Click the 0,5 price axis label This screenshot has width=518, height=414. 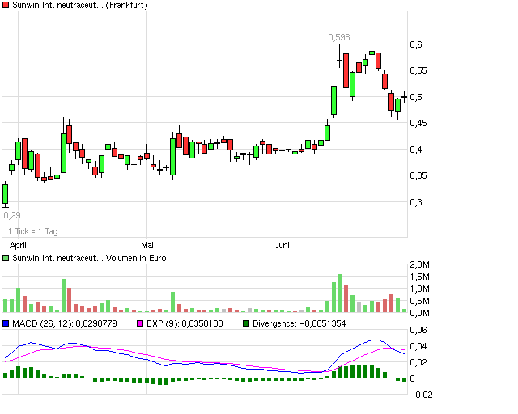pyautogui.click(x=416, y=97)
